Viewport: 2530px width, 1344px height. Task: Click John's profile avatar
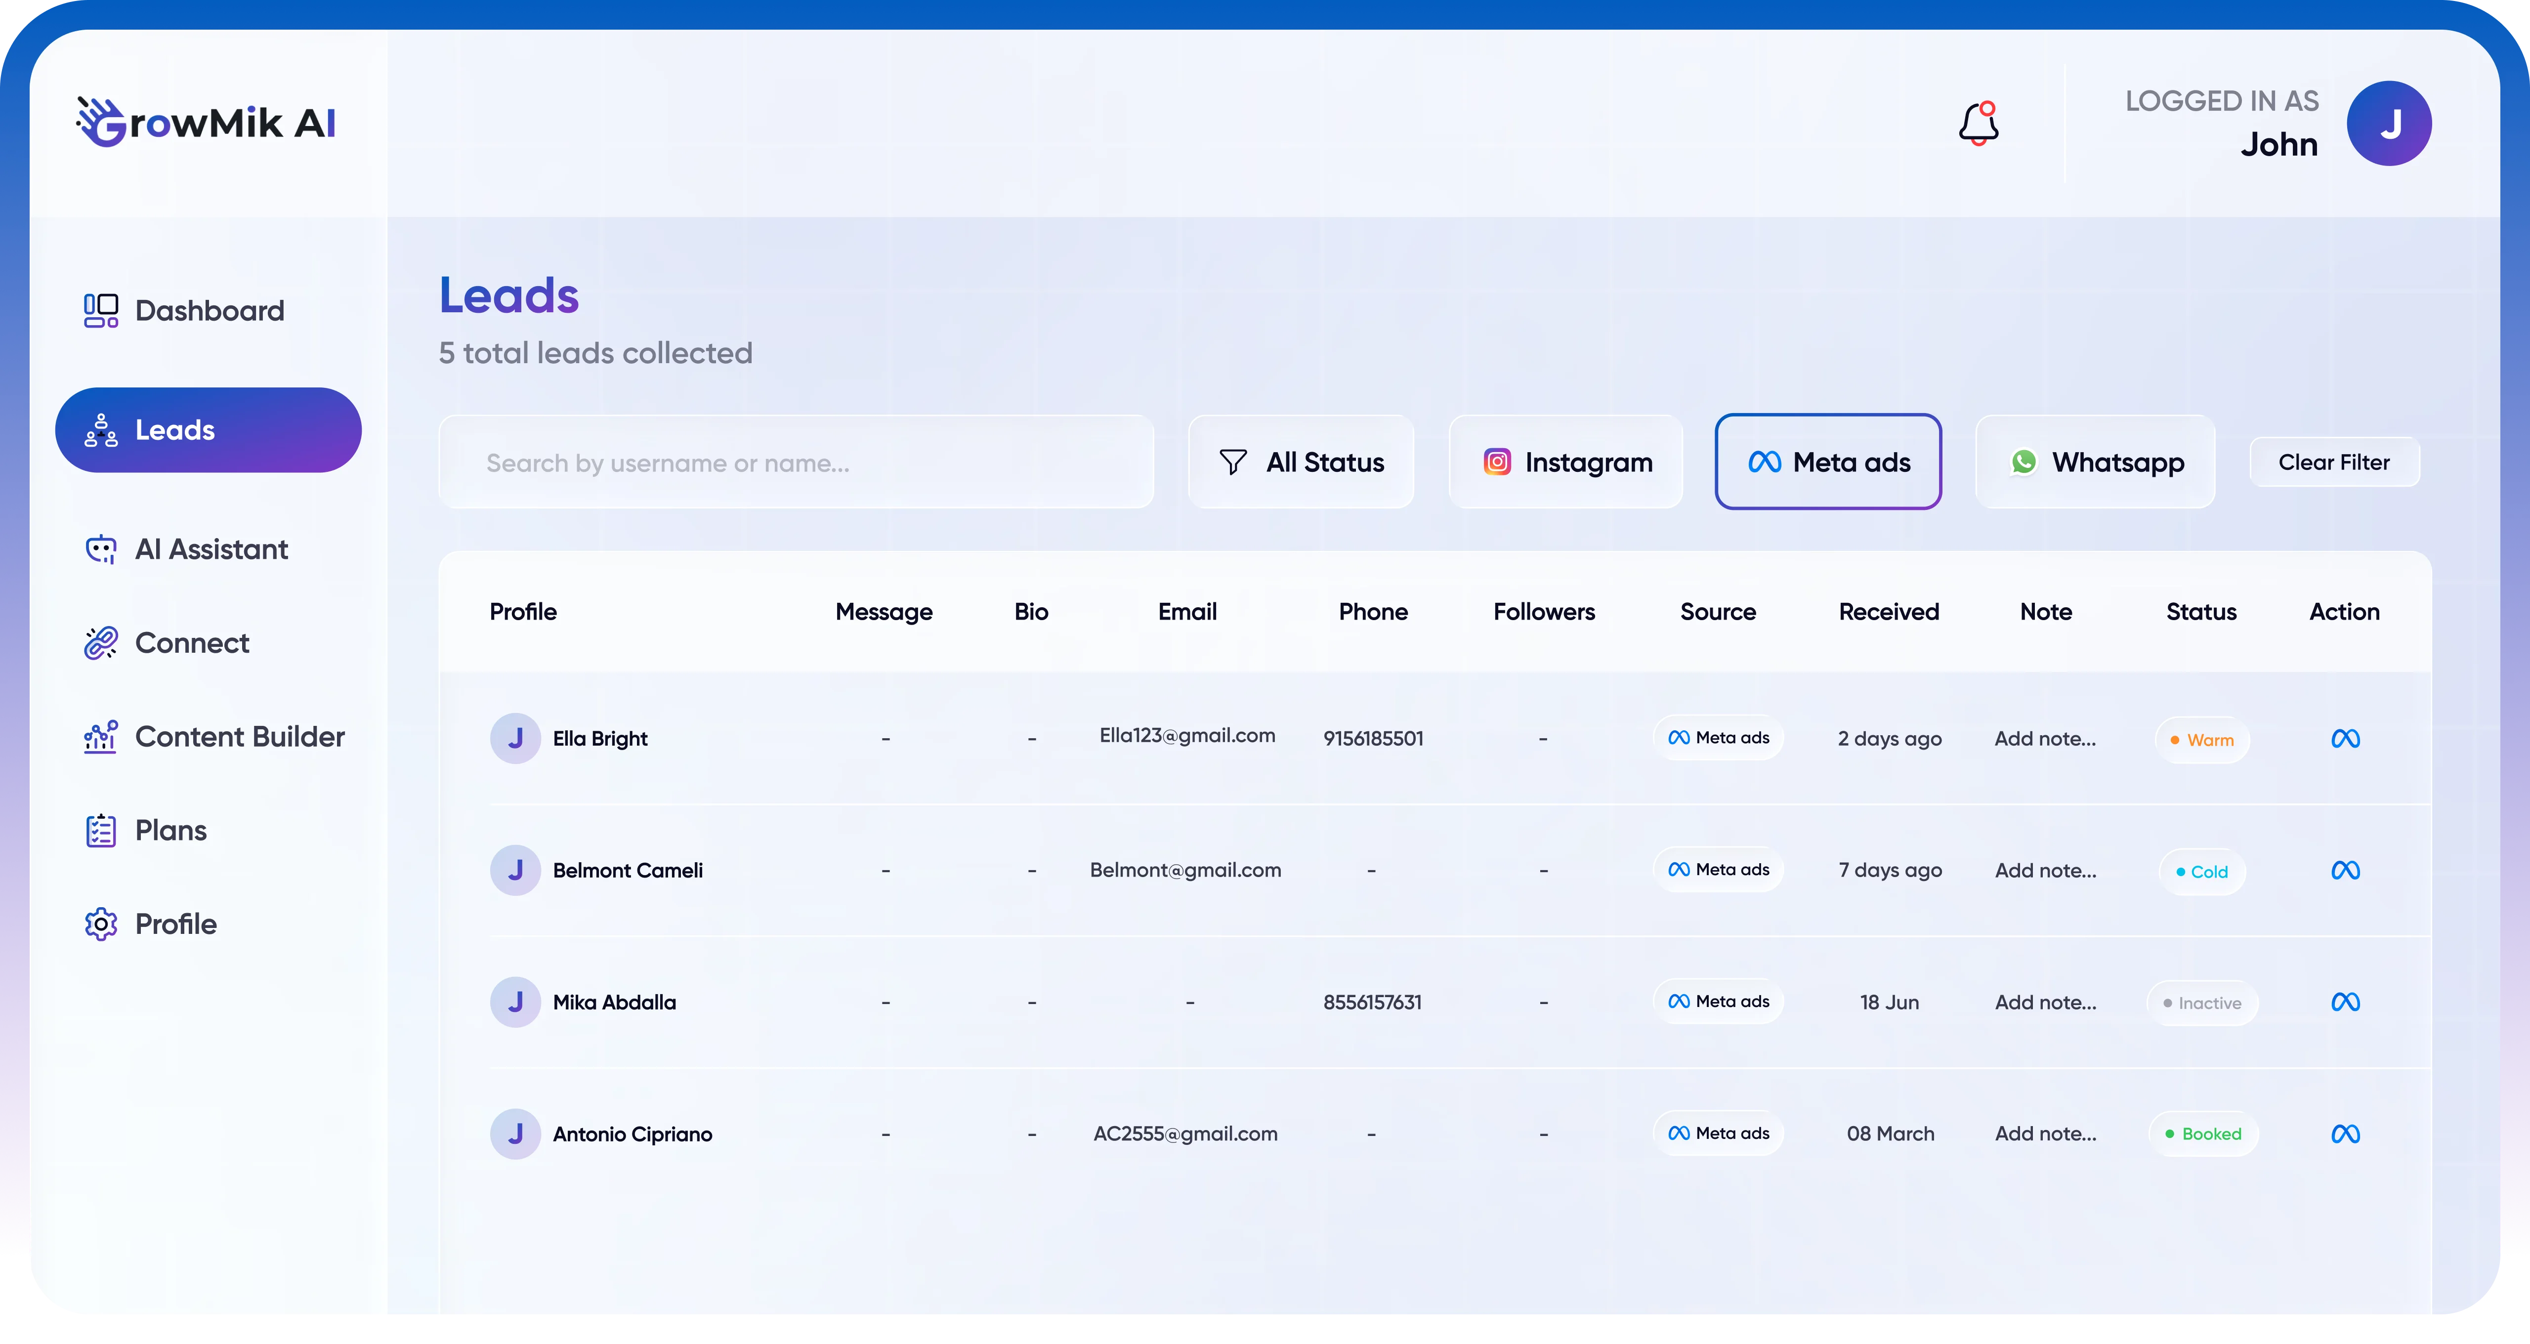(x=2389, y=124)
